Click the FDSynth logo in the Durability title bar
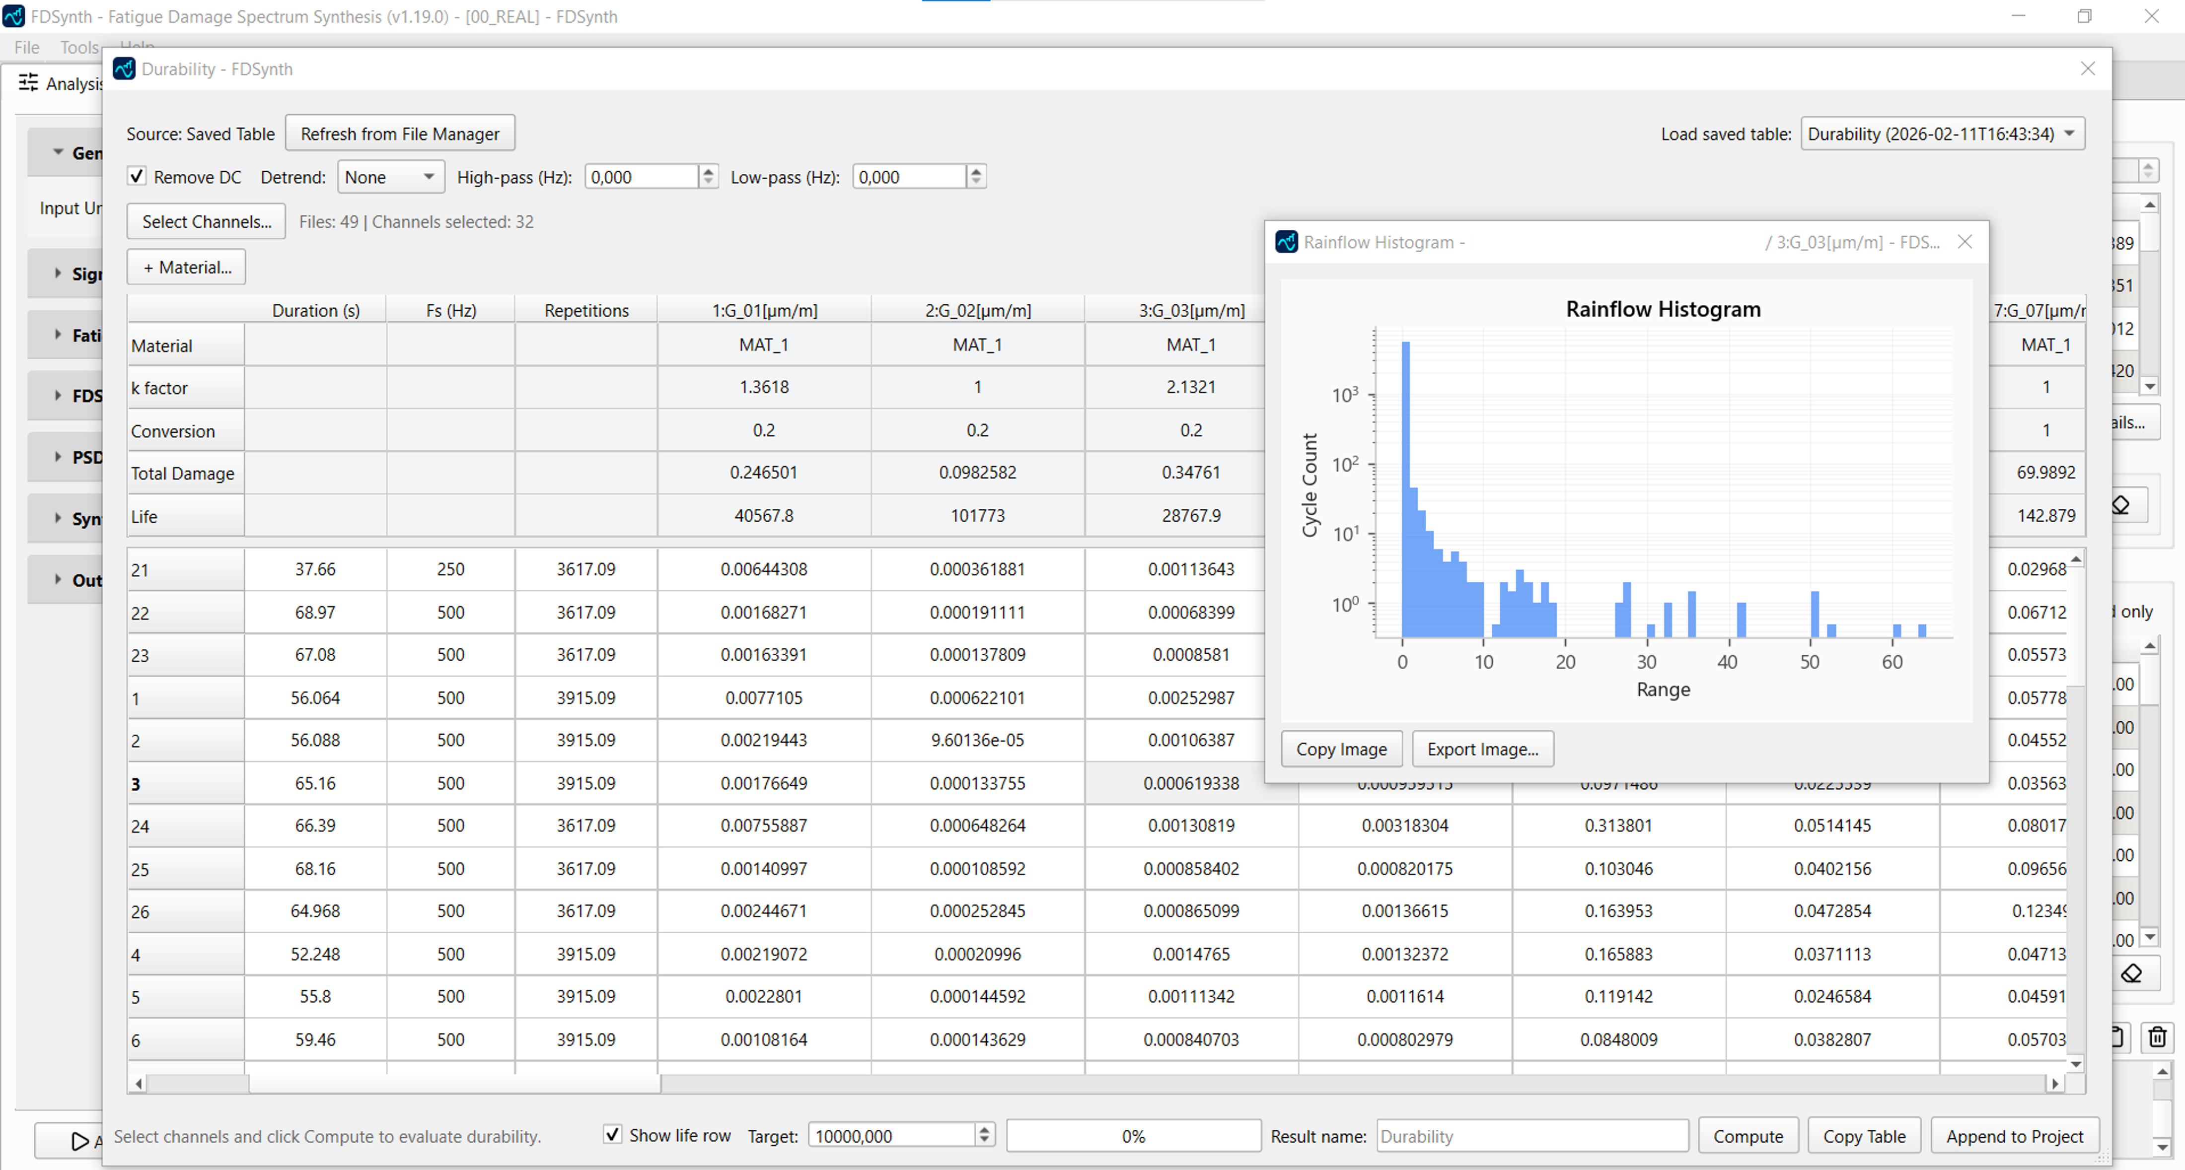This screenshot has width=2185, height=1170. click(x=124, y=69)
